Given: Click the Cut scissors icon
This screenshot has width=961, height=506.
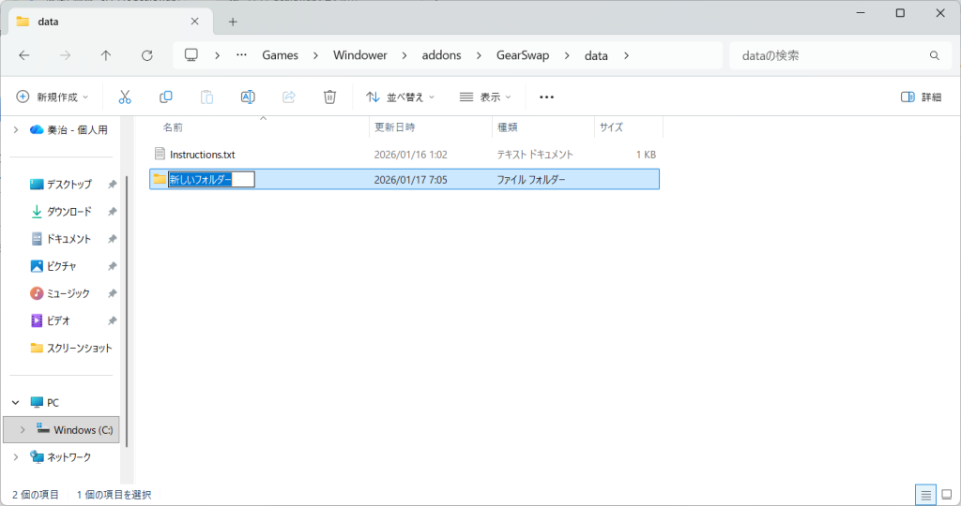Looking at the screenshot, I should click(125, 97).
